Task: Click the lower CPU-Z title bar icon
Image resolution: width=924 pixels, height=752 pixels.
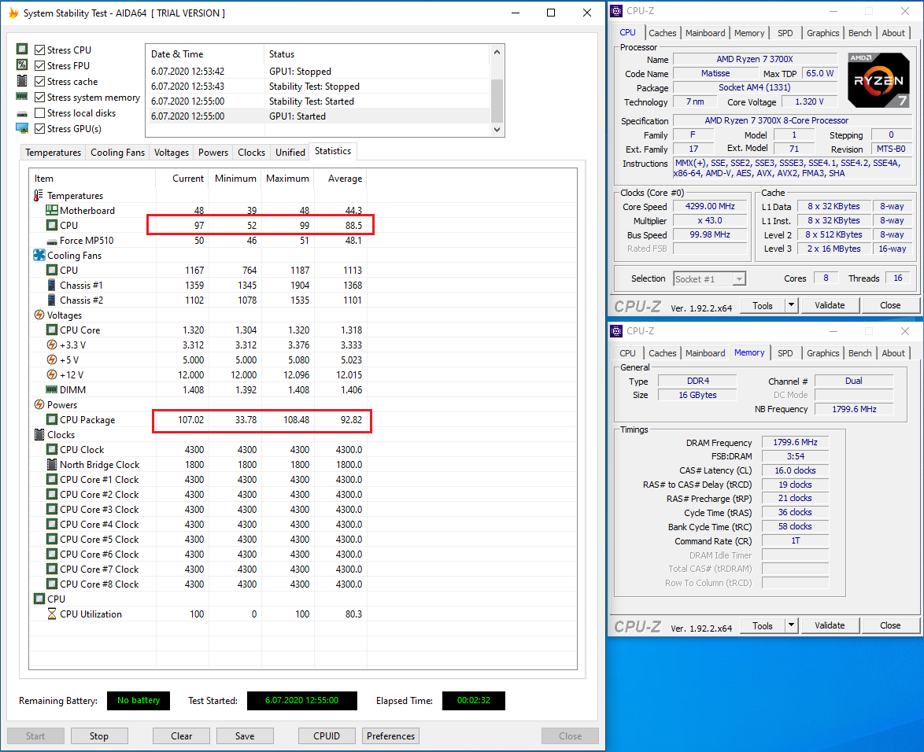Action: [616, 331]
